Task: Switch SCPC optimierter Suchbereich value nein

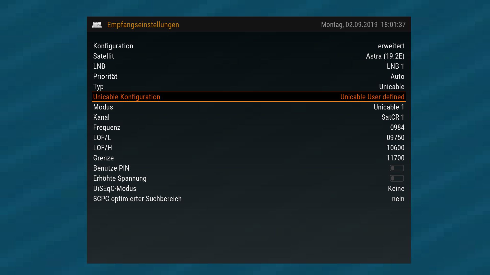Action: tap(398, 199)
